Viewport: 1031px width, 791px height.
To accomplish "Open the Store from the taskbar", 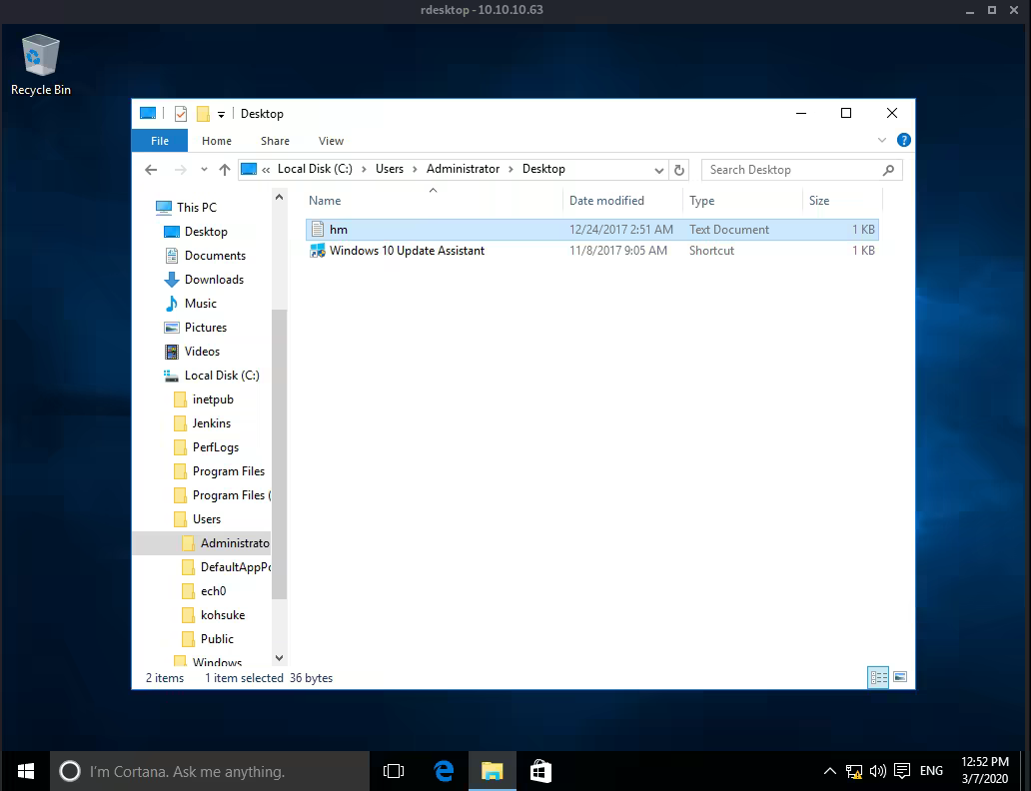I will [x=540, y=771].
